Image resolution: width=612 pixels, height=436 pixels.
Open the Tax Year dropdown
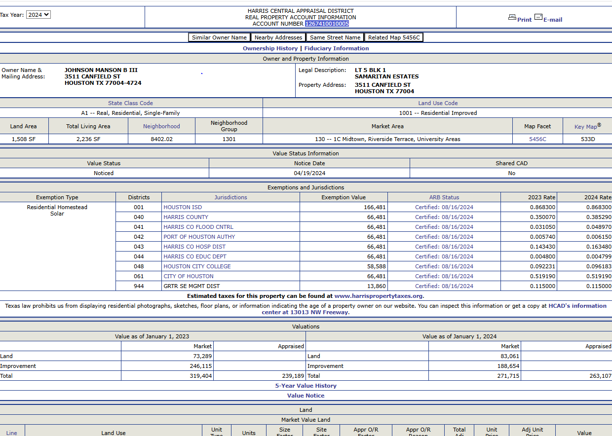coord(38,15)
